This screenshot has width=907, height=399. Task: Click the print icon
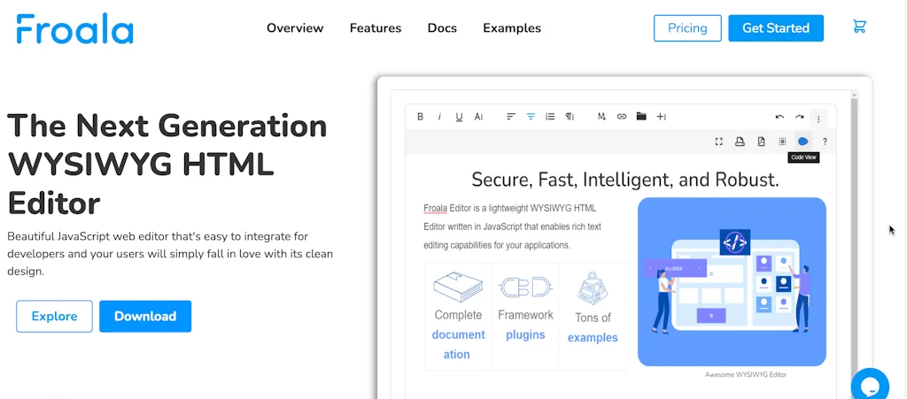point(740,142)
